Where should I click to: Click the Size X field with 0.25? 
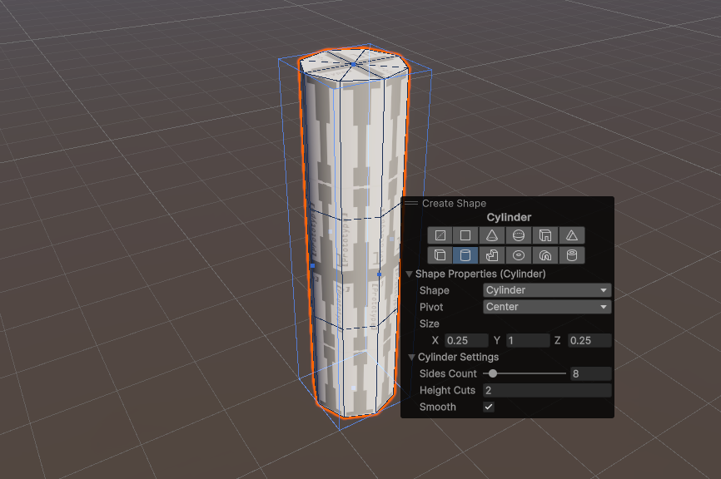point(466,340)
